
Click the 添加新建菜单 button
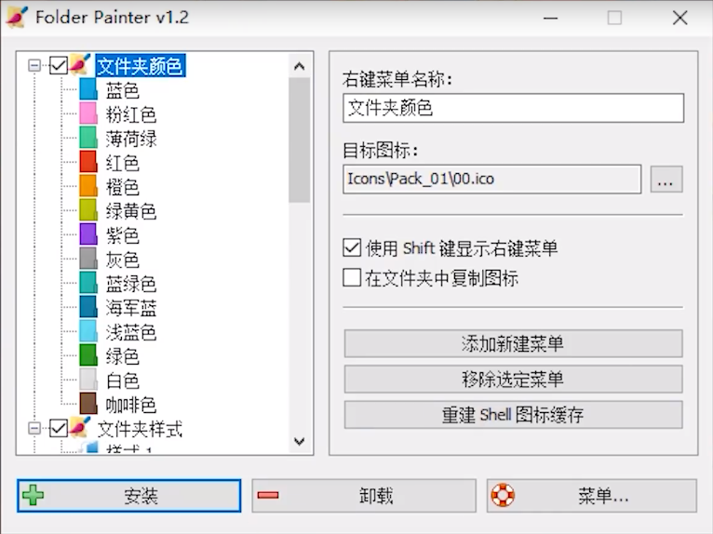(x=514, y=343)
